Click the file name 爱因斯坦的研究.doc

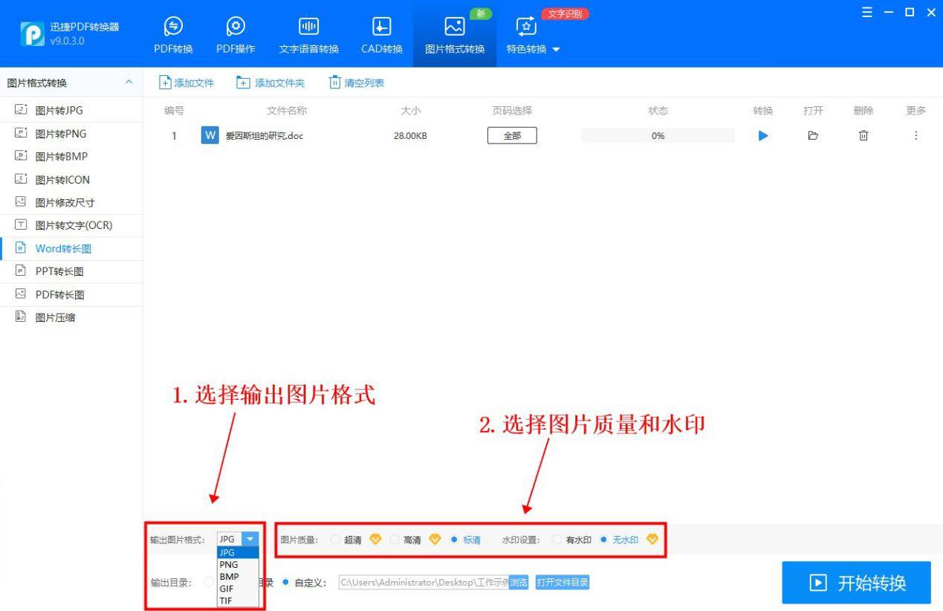[265, 136]
